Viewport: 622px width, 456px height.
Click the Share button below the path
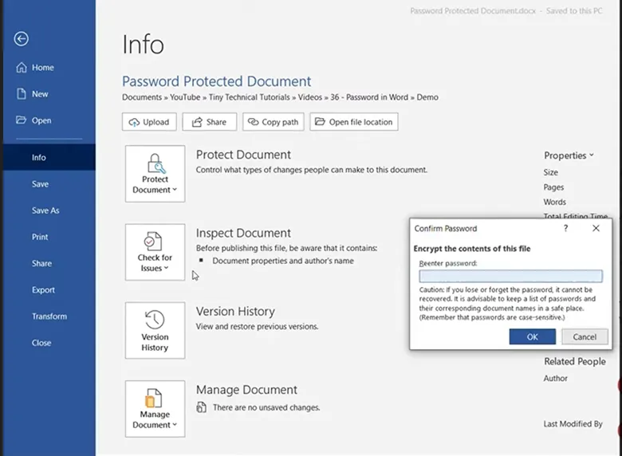pyautogui.click(x=210, y=122)
